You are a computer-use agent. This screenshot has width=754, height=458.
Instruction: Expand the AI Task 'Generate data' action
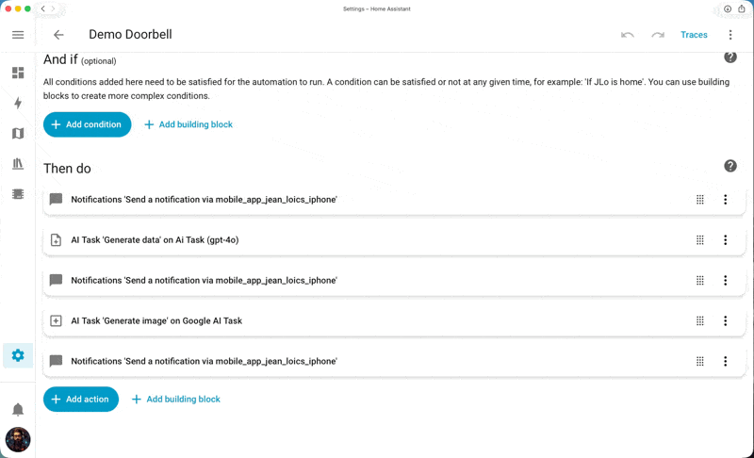pos(283,240)
